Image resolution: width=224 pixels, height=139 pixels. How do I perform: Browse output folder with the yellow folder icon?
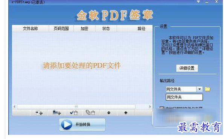click(x=207, y=89)
